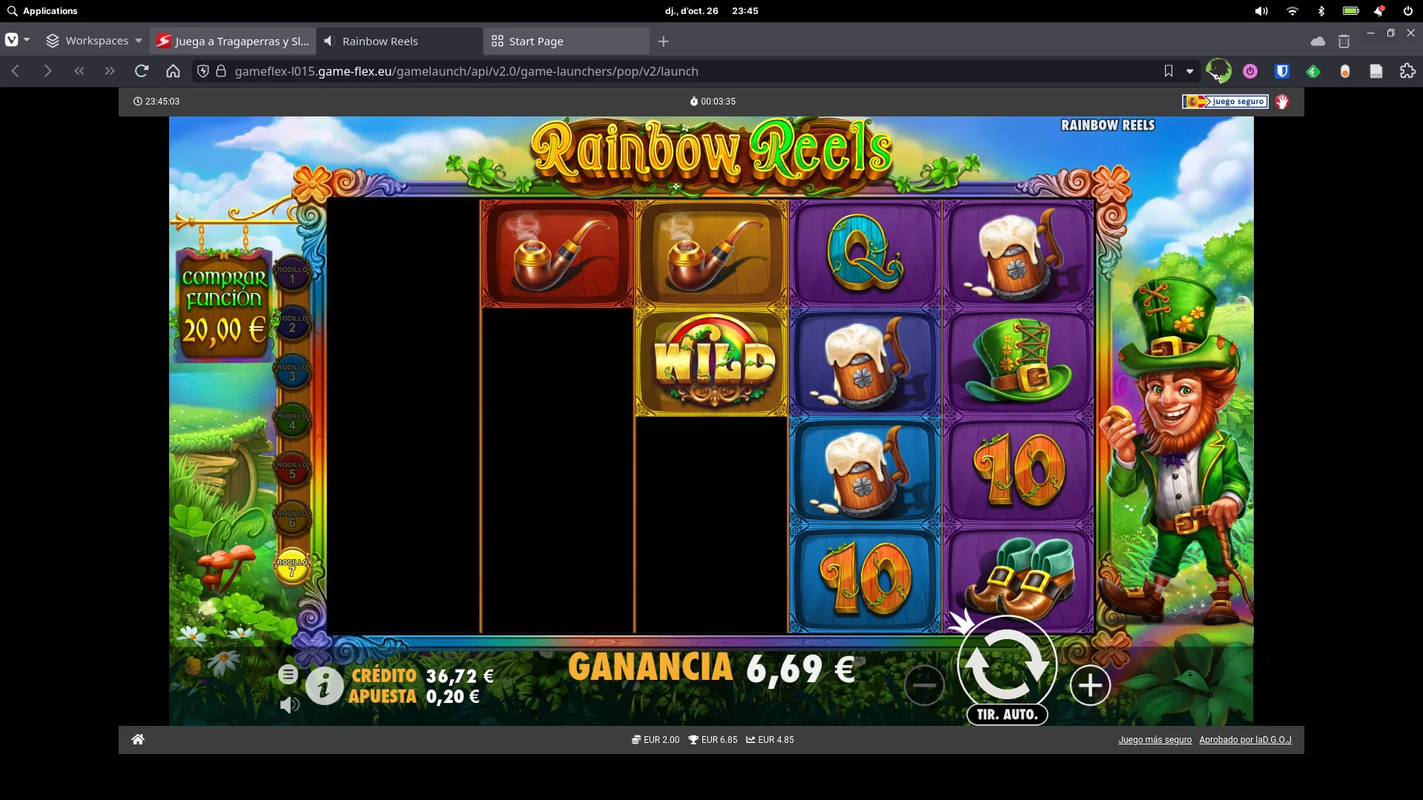Select the Rodillo 2 badge
The image size is (1423, 800).
point(292,323)
